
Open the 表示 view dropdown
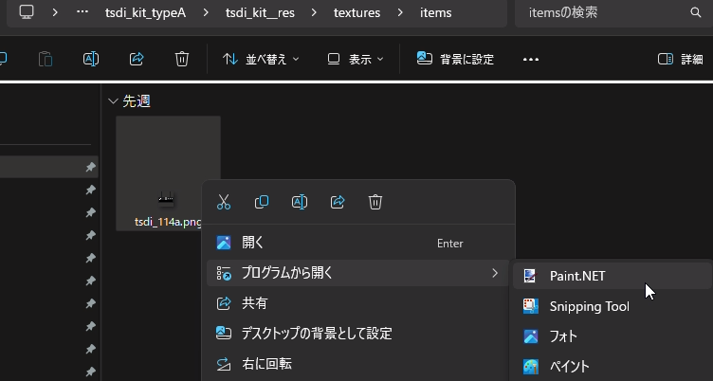(x=356, y=59)
